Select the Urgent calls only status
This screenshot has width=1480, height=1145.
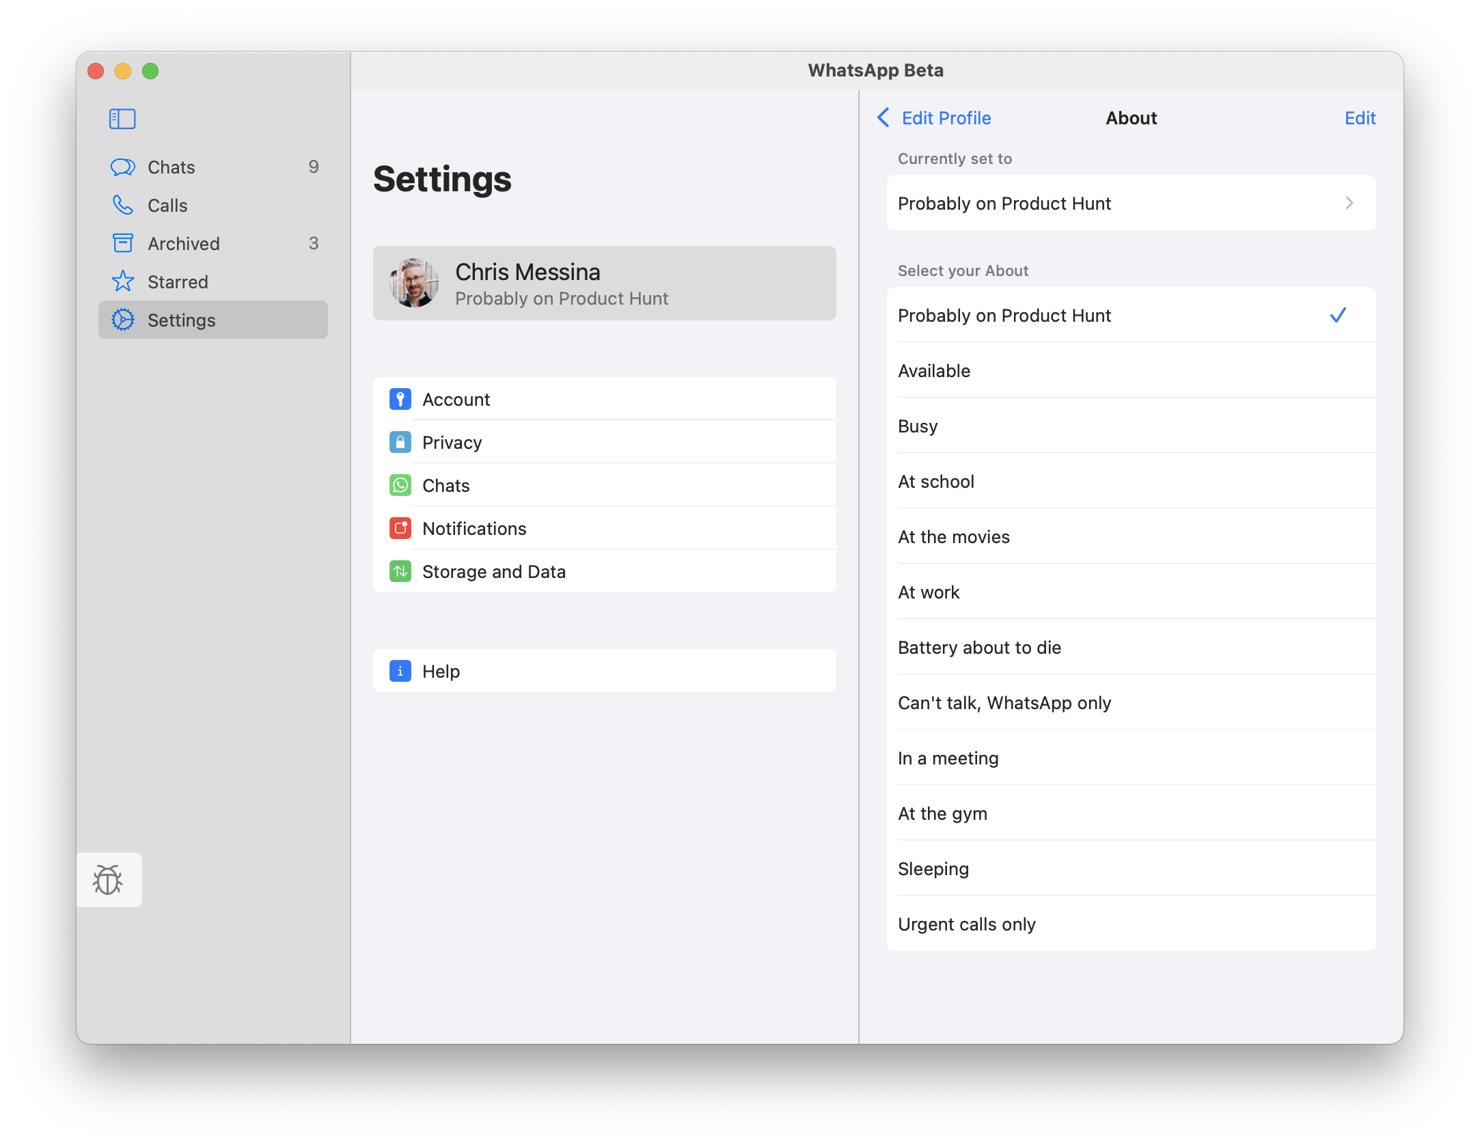[1131, 924]
